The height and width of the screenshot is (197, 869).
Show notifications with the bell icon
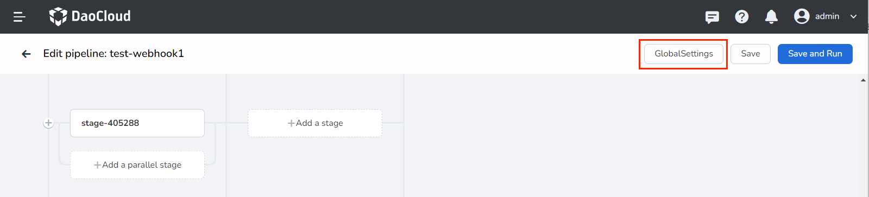pos(771,17)
